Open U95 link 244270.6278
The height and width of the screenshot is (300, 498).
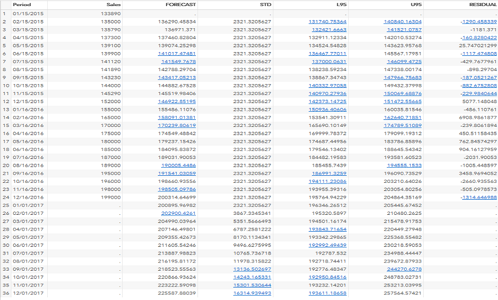[x=404, y=269]
